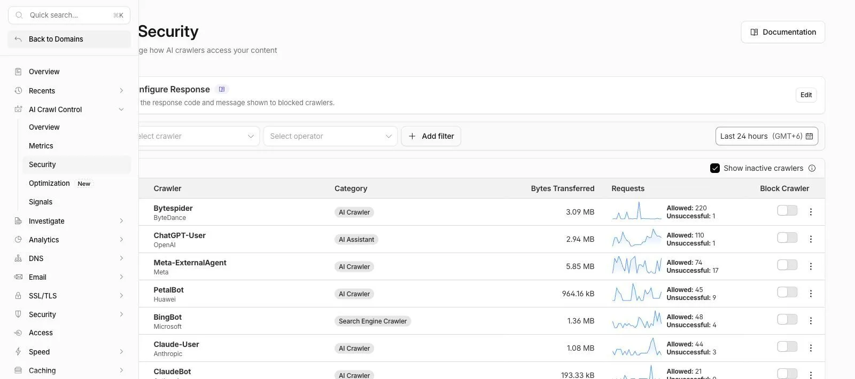Click the docs icon beside Configure Response
855x379 pixels.
(222, 89)
